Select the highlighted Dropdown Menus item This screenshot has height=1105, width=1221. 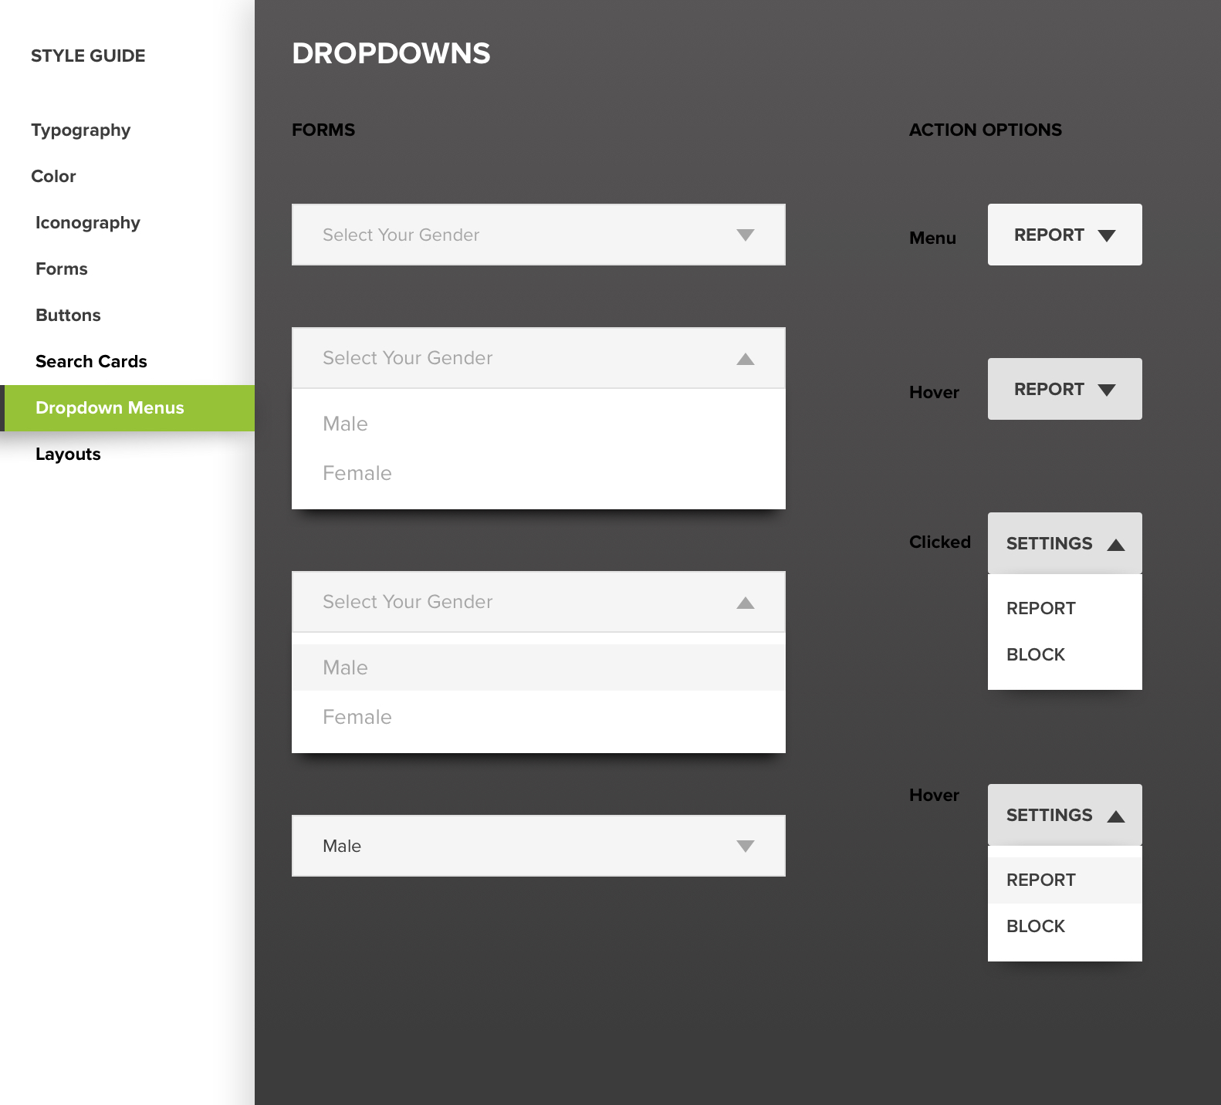click(x=127, y=408)
